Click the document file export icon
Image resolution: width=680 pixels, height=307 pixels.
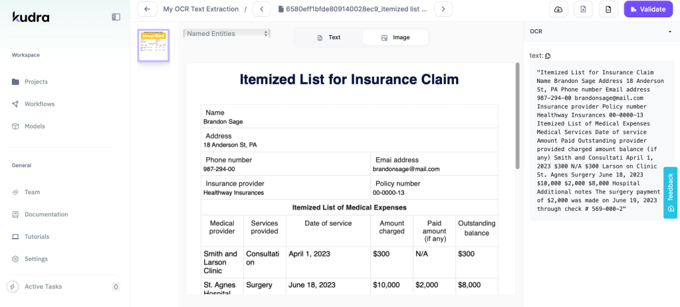click(x=608, y=9)
